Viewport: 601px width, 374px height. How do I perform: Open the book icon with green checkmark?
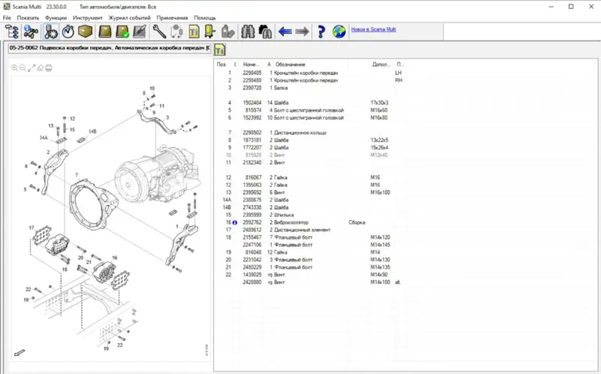122,32
